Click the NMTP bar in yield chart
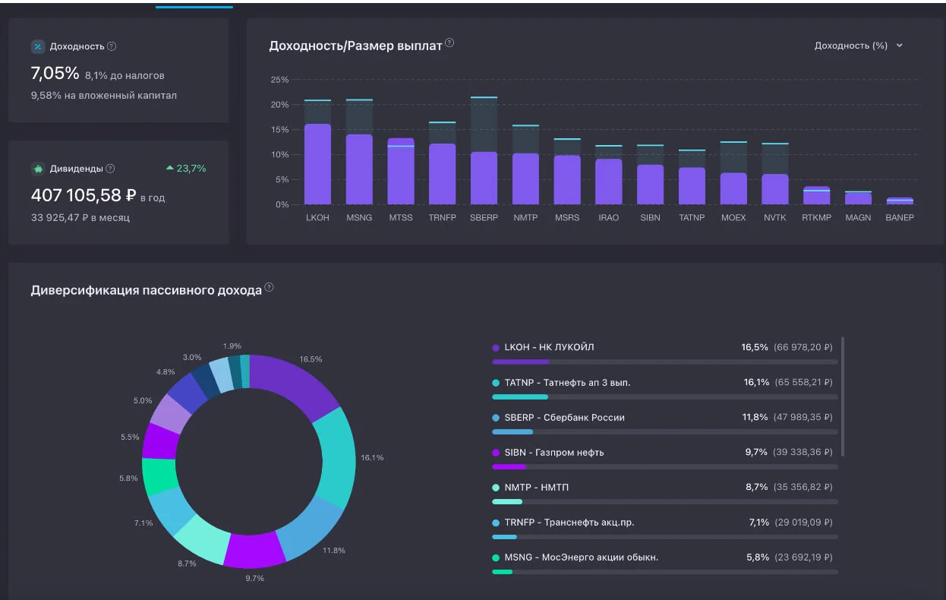This screenshot has width=946, height=600. (525, 179)
